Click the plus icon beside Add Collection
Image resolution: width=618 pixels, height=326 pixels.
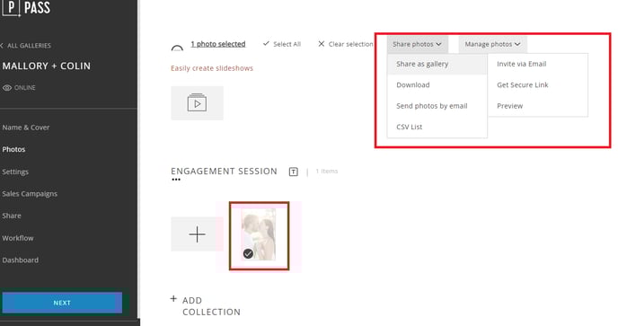tap(173, 299)
